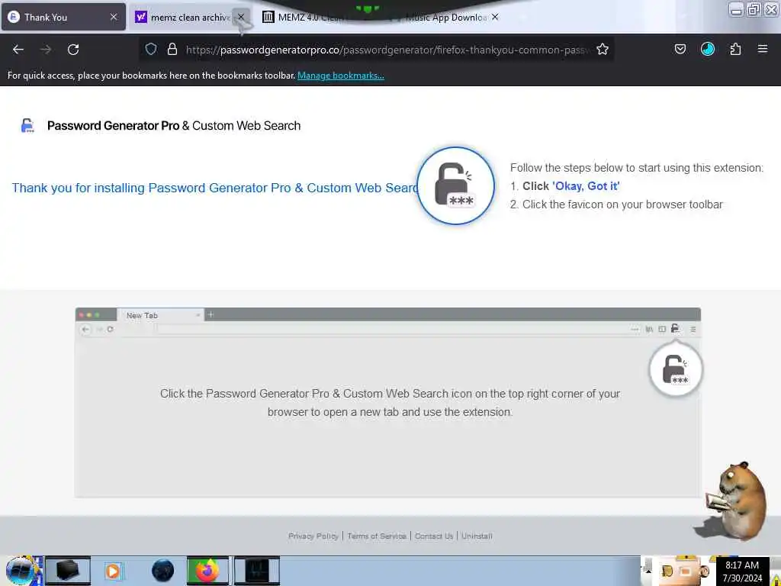Reload the current page
This screenshot has height=586, width=781.
pos(73,50)
